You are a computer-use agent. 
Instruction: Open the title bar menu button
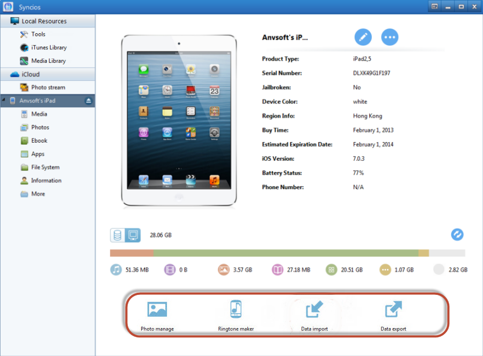435,6
